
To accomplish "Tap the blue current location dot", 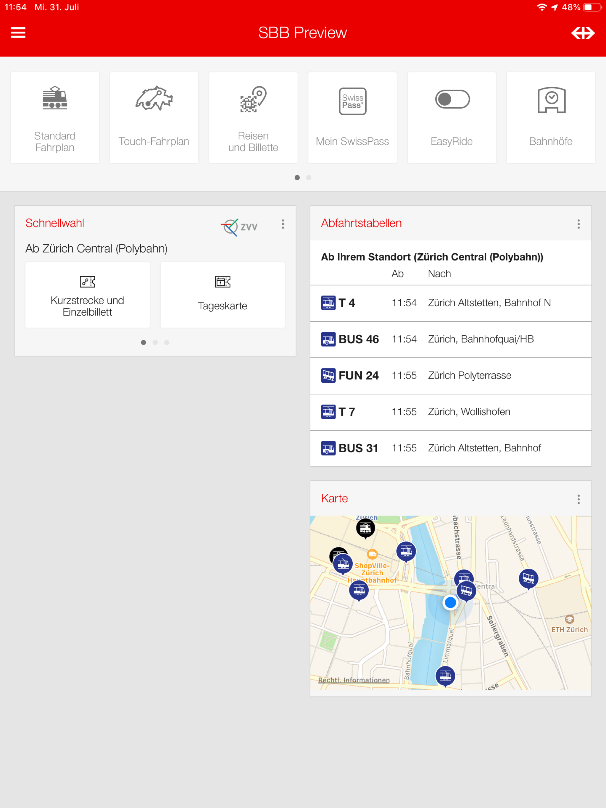I will pos(450,602).
